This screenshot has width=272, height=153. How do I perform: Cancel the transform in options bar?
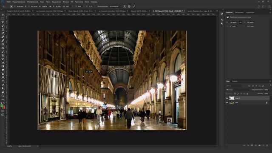pyautogui.click(x=129, y=6)
